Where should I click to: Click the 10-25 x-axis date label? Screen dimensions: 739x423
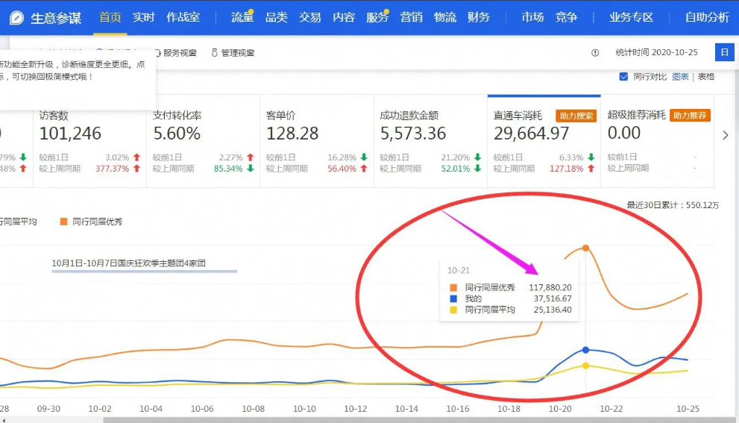[688, 409]
